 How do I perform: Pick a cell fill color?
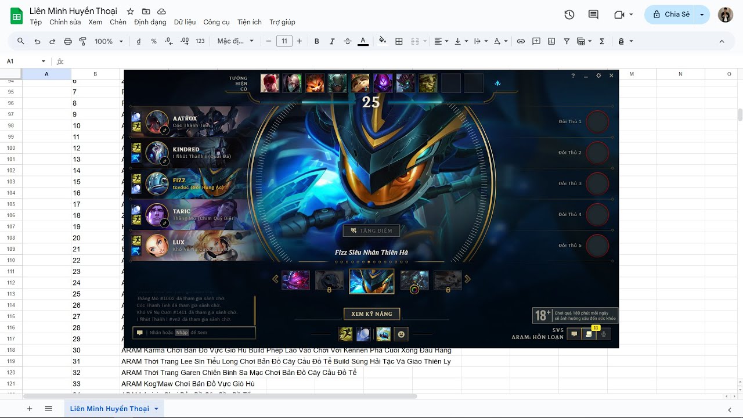click(x=383, y=41)
